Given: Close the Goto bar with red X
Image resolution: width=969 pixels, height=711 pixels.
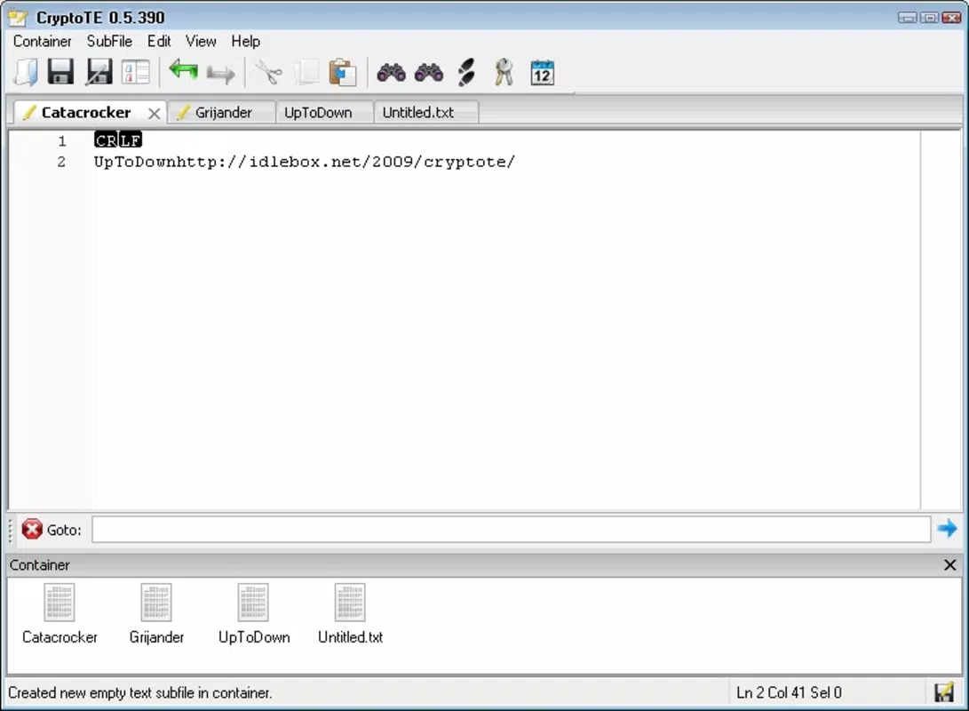Looking at the screenshot, I should (x=32, y=529).
